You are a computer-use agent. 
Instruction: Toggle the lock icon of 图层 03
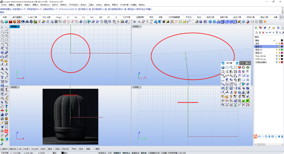(x=279, y=53)
